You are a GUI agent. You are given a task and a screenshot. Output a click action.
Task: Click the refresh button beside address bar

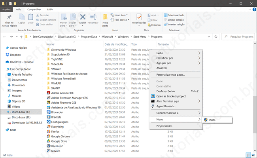(x=216, y=37)
